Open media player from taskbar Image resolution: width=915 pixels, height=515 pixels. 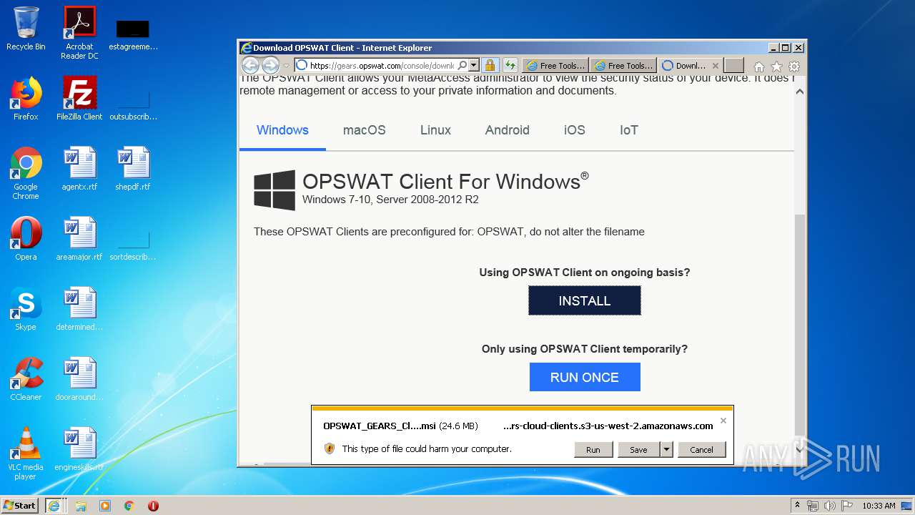[x=105, y=506]
